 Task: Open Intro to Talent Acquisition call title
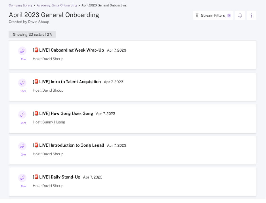[67, 82]
